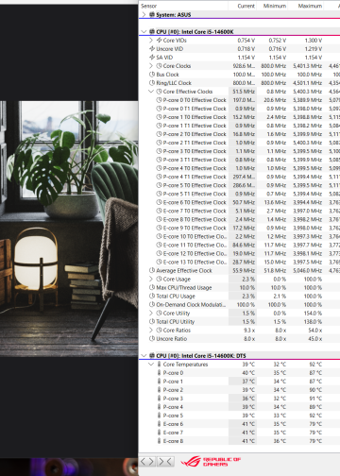Click the P-core 0 thermometer icon

coord(160,373)
